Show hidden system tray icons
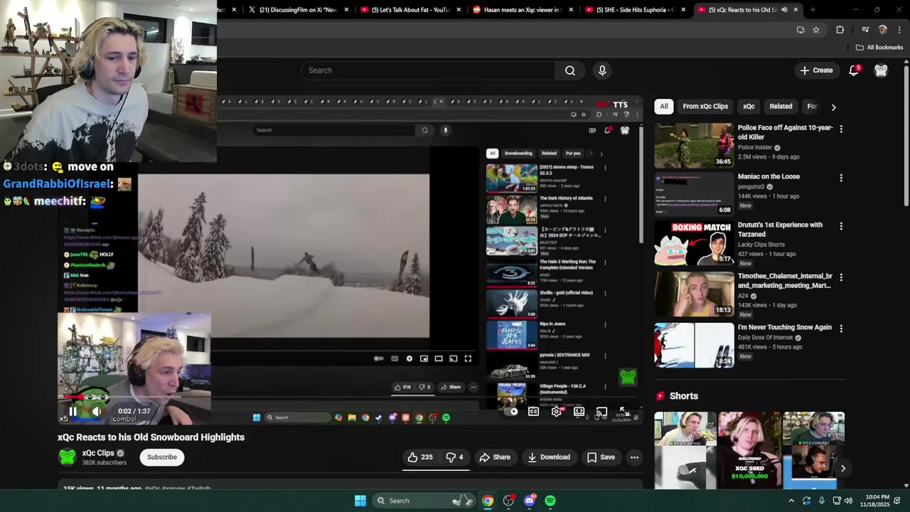 (791, 501)
